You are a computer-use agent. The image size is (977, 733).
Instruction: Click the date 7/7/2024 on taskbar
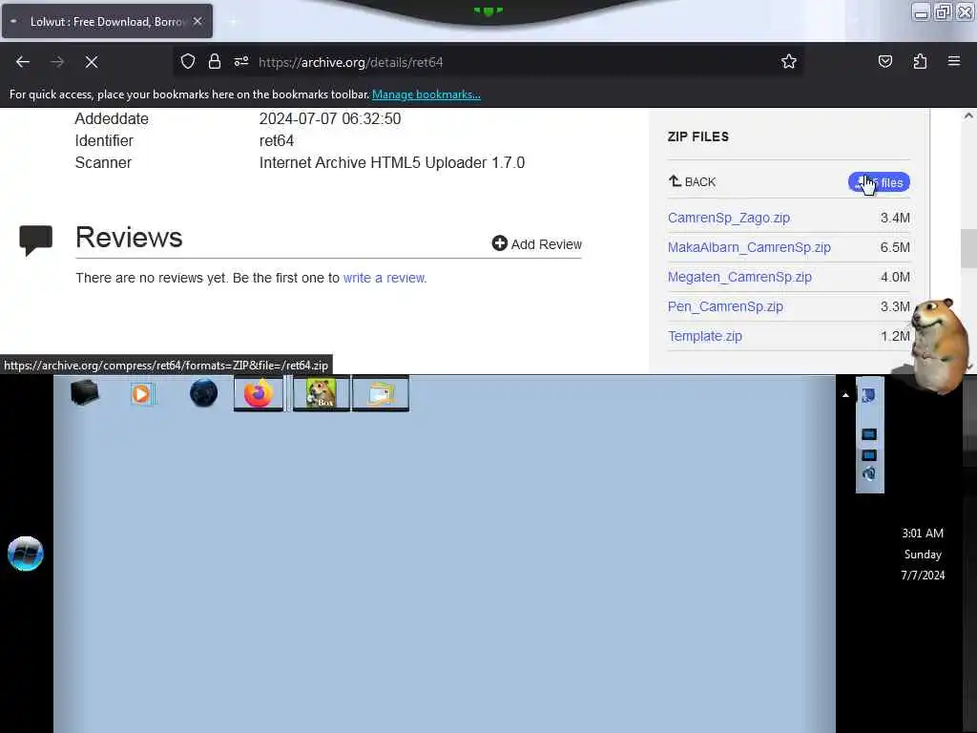point(923,576)
